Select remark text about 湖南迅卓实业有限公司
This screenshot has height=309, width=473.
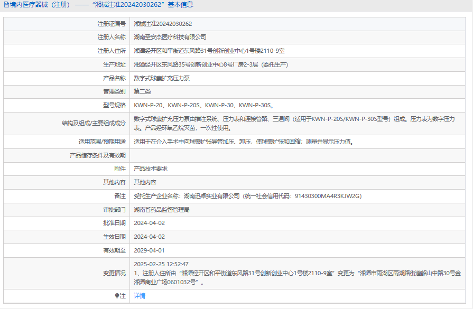[x=248, y=196]
